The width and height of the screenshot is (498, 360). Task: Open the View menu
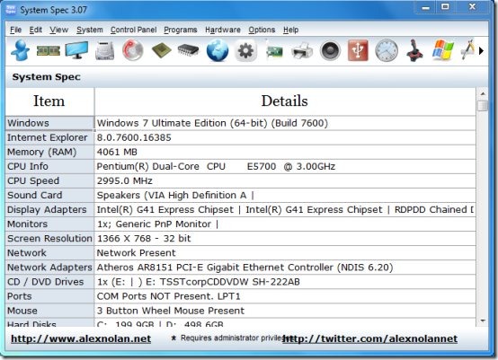click(58, 30)
